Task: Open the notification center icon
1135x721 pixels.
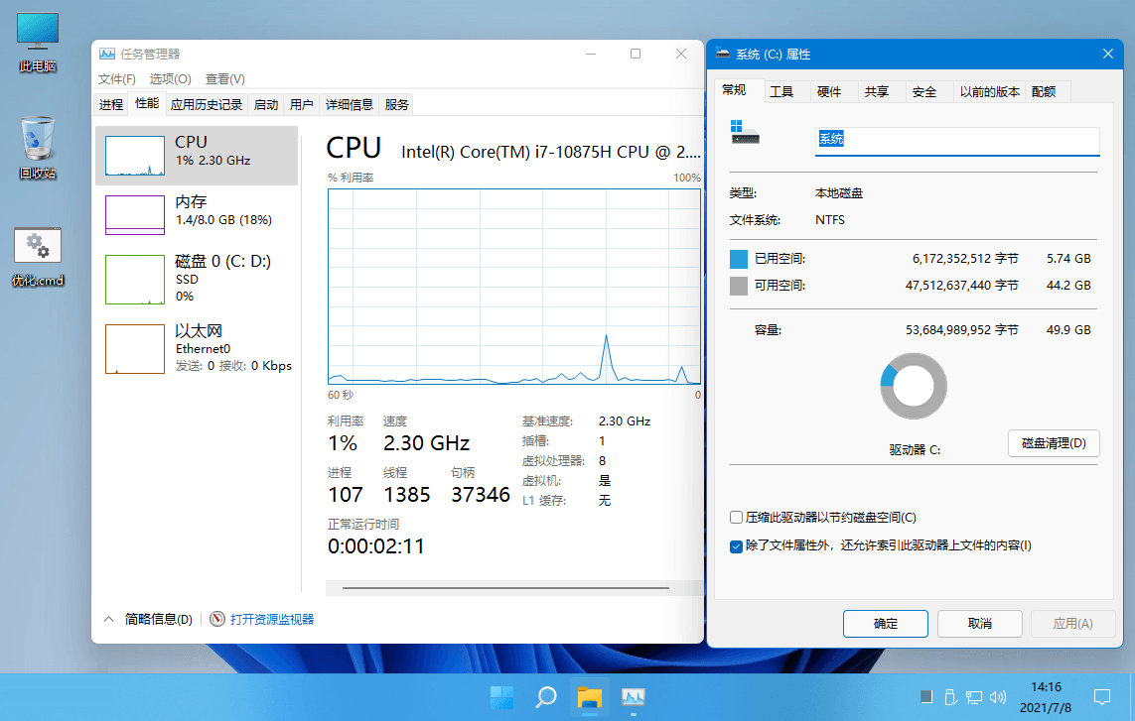Action: [x=1101, y=697]
